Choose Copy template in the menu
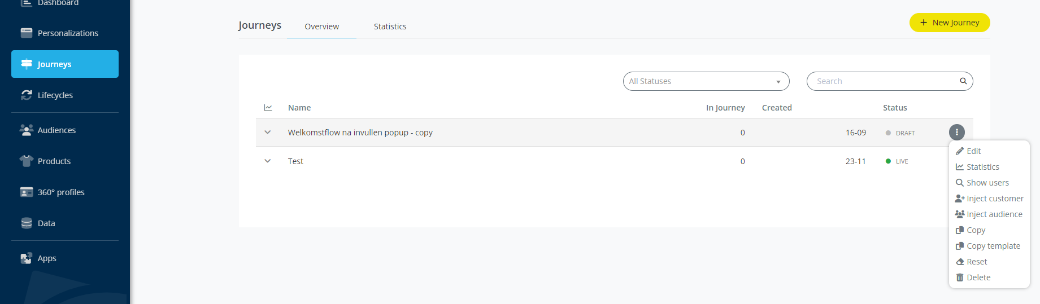This screenshot has width=1040, height=304. [989, 246]
